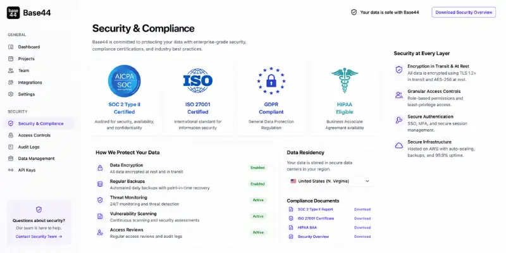Click the Download Security Overview button

click(x=464, y=12)
